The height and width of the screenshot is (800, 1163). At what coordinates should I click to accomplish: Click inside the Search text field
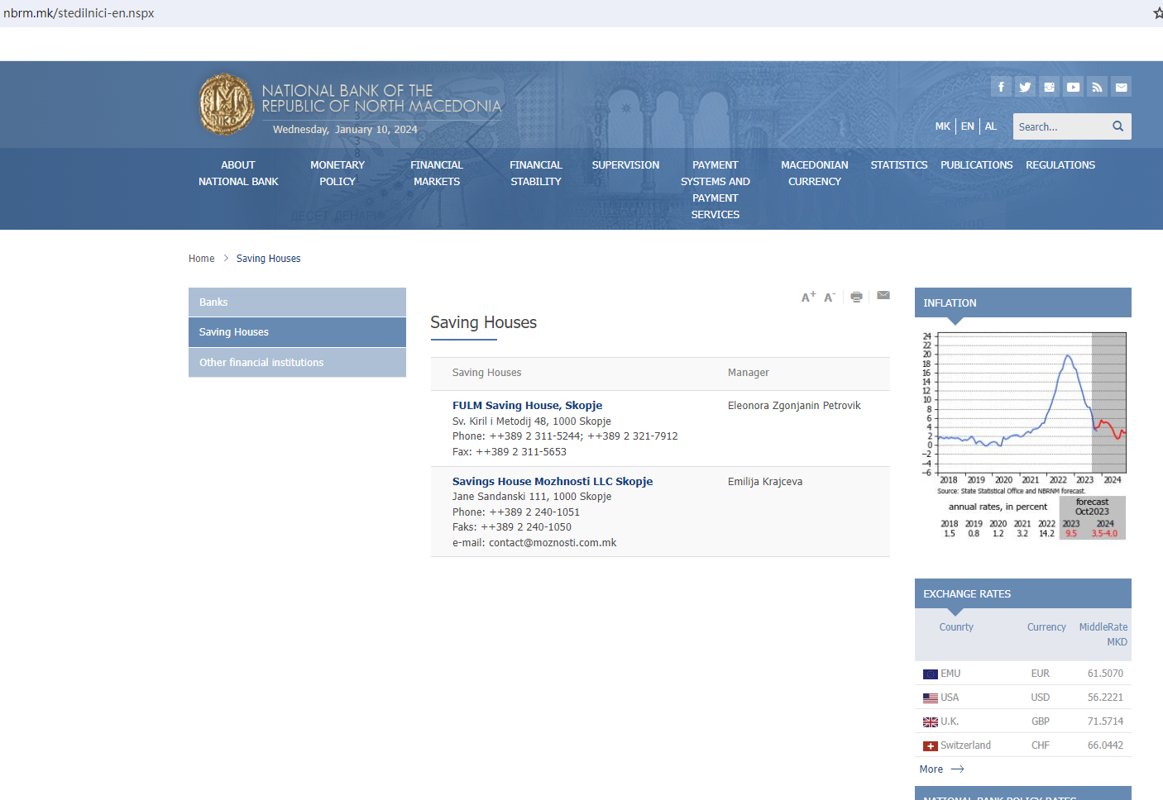[x=1059, y=126]
